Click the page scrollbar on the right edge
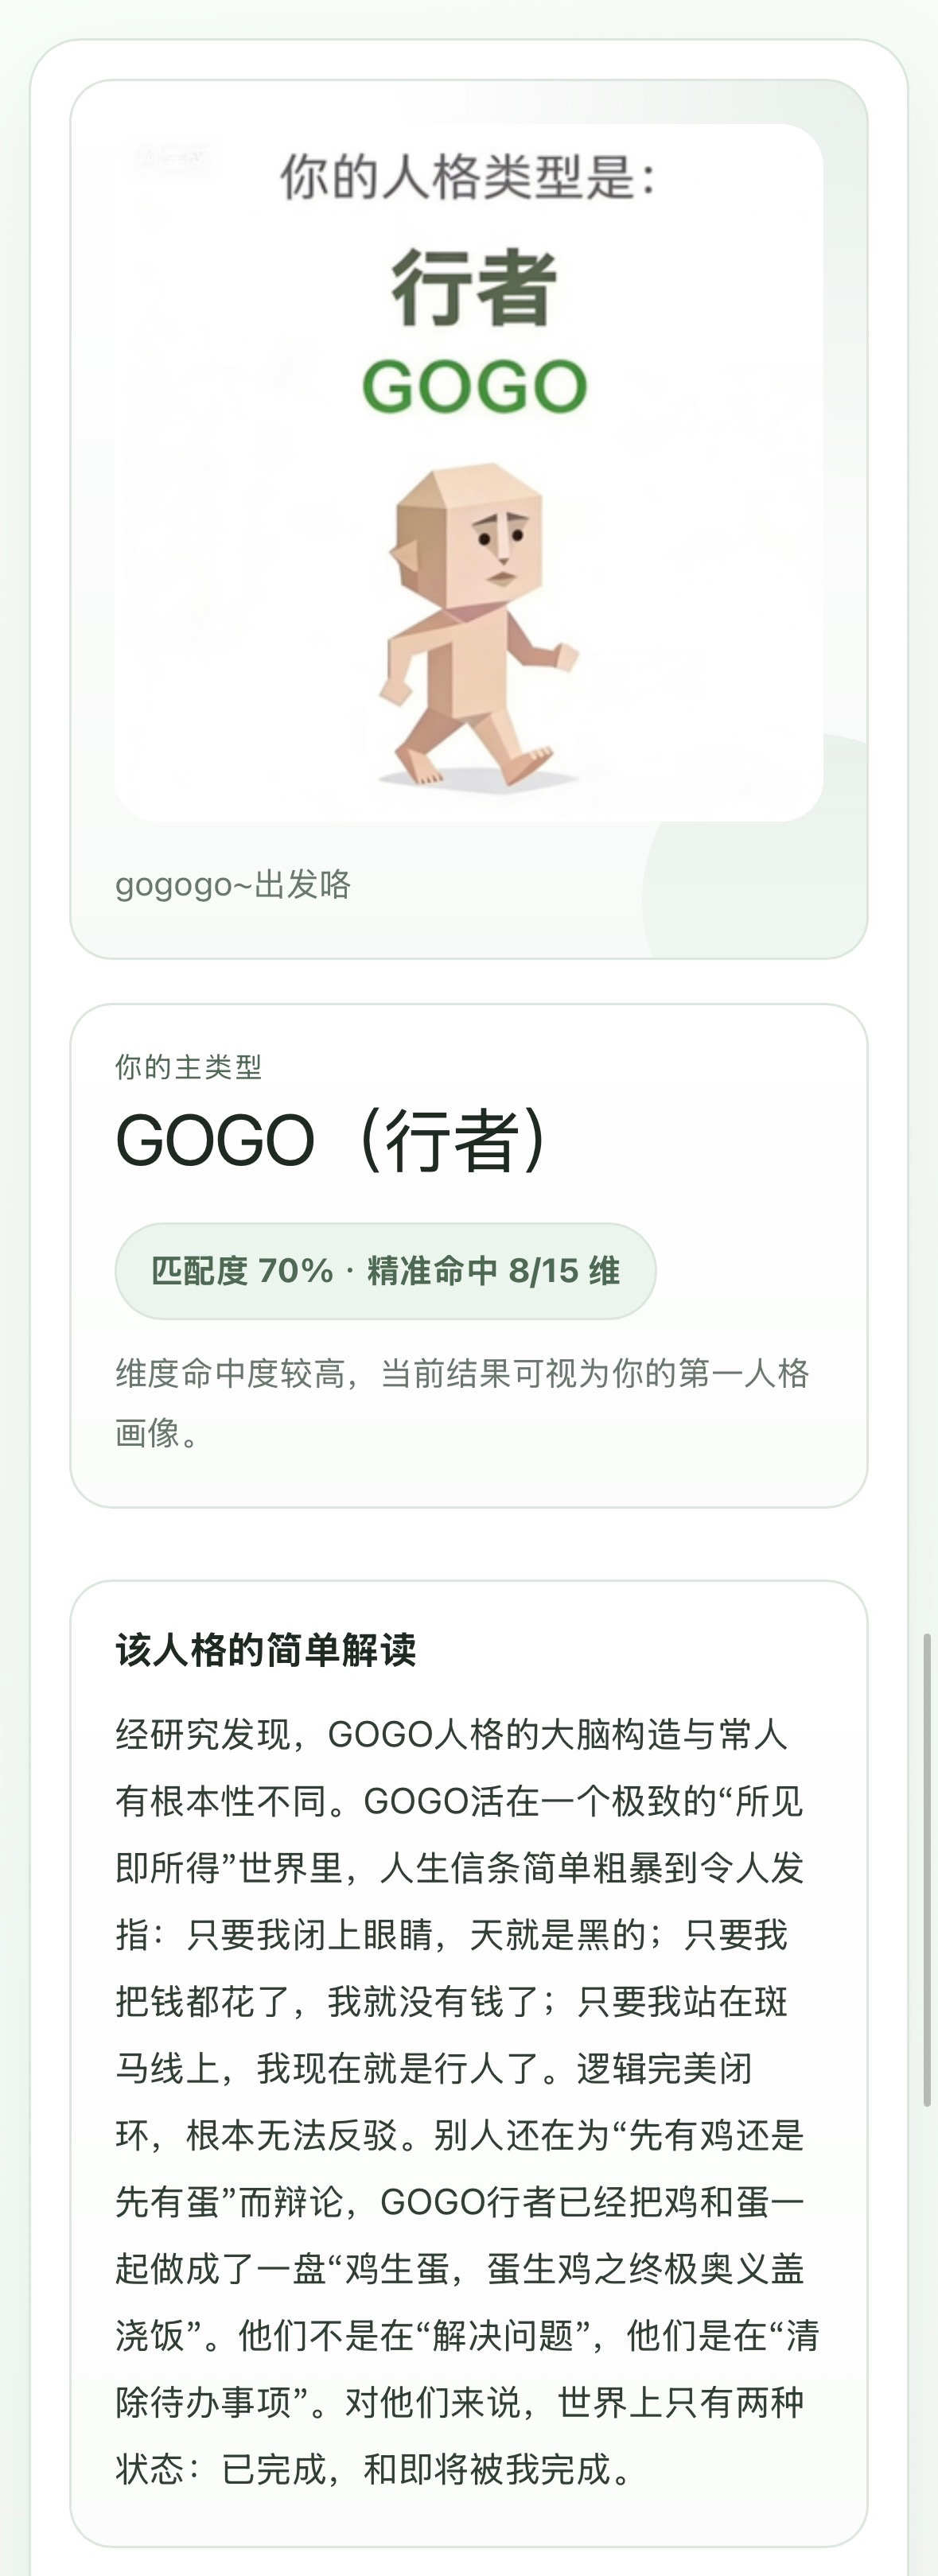The height and width of the screenshot is (2576, 938). point(927,1870)
